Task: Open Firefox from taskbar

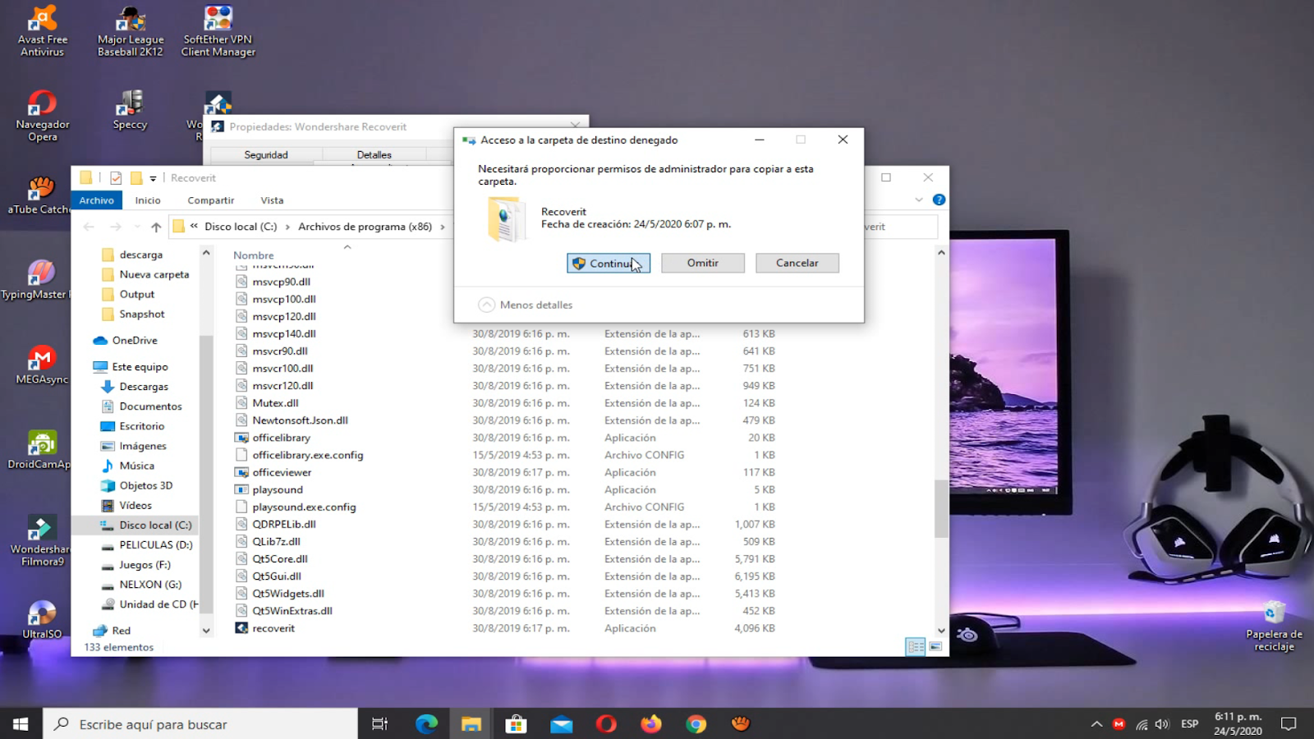Action: coord(651,723)
